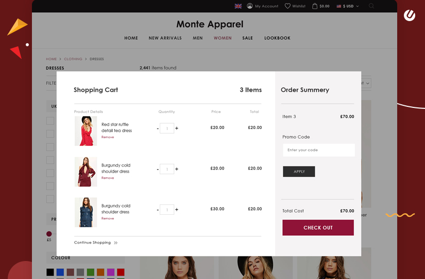This screenshot has height=279, width=425.
Task: Click the search magnifier icon in header
Action: (371, 6)
